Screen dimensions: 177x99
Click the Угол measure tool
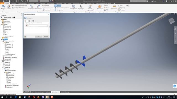tap(120, 5)
